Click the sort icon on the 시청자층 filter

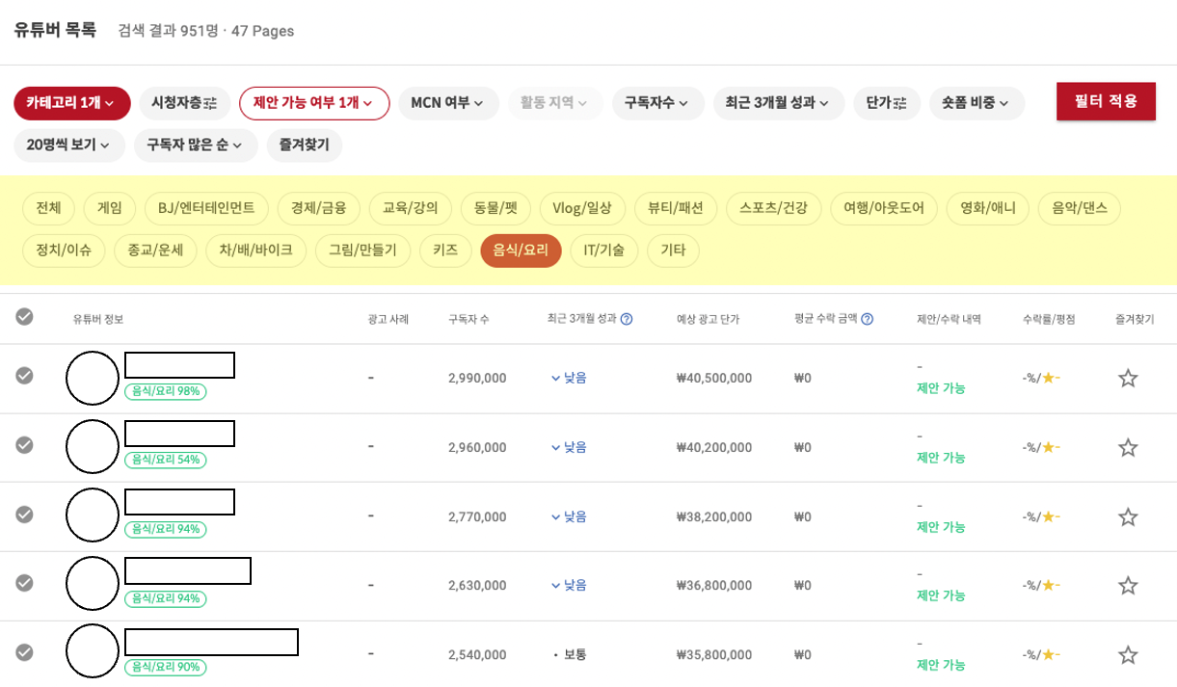pos(208,103)
